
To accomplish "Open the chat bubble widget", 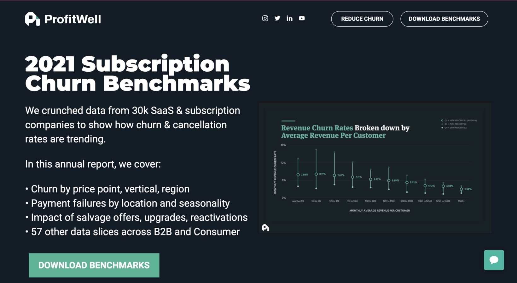I will pos(494,260).
